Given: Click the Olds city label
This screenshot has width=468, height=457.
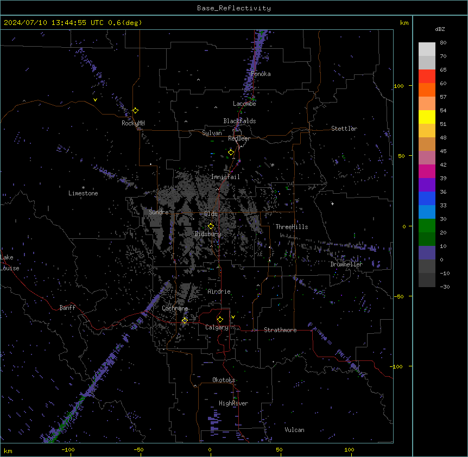Looking at the screenshot, I should click(211, 214).
